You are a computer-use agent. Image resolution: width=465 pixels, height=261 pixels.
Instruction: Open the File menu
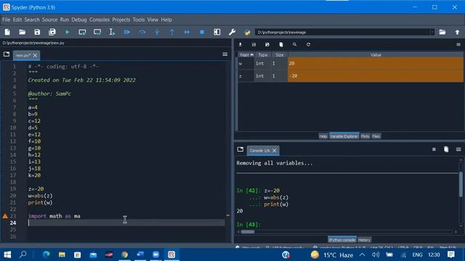pyautogui.click(x=7, y=20)
